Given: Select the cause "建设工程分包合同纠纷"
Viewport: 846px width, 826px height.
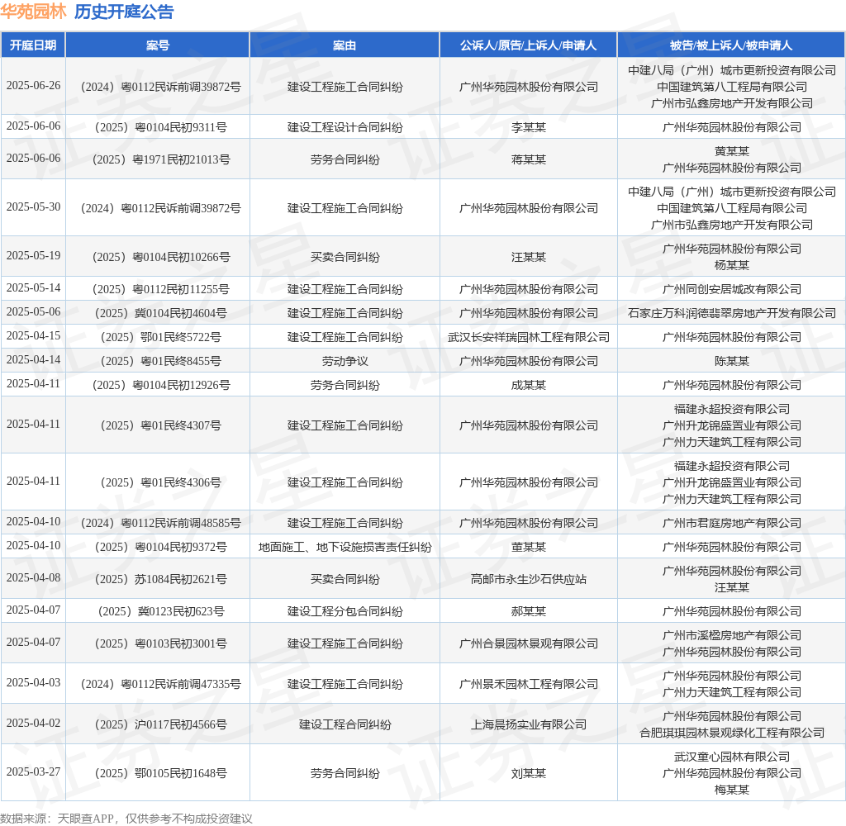Looking at the screenshot, I should [x=345, y=611].
